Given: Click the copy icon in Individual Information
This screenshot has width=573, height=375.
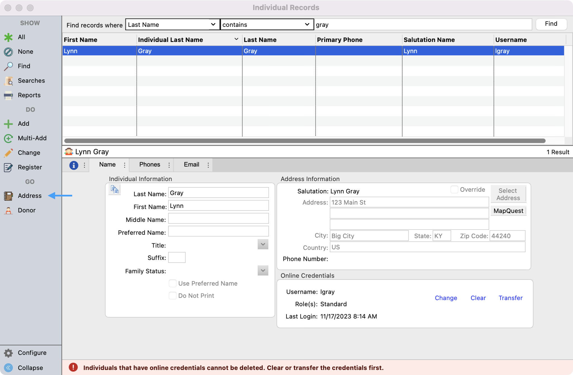Looking at the screenshot, I should click(114, 190).
